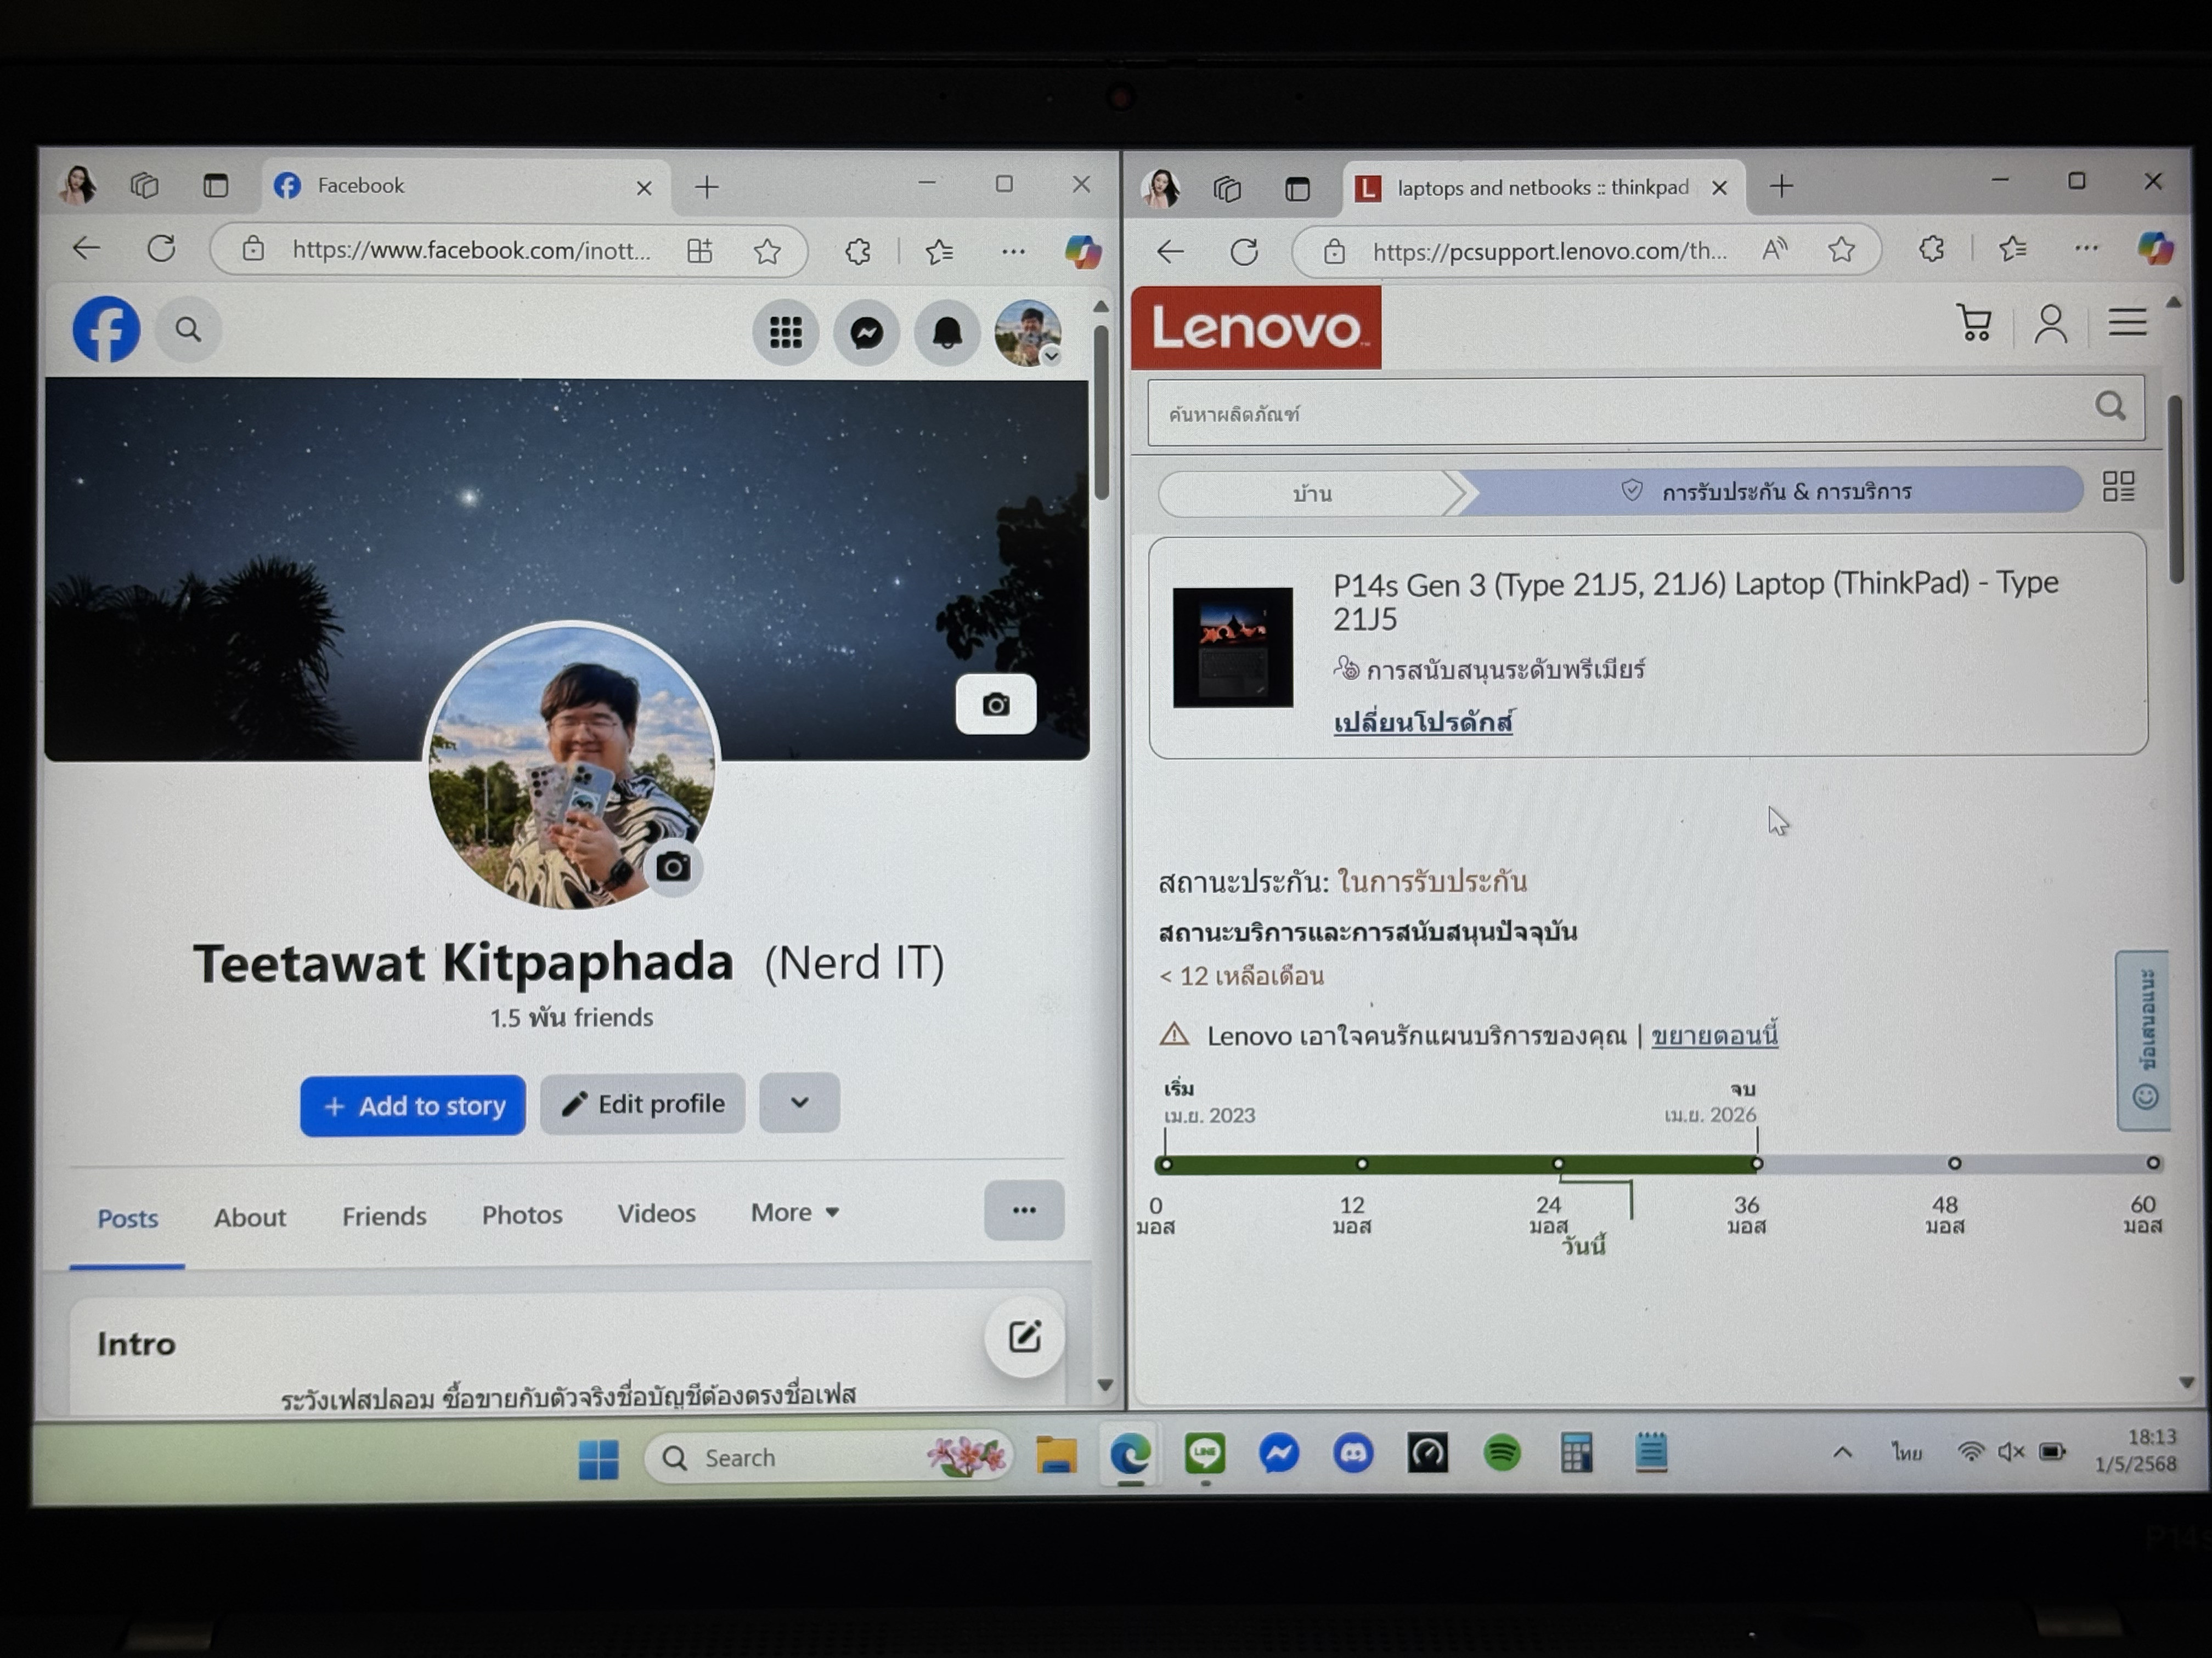The height and width of the screenshot is (1658, 2212).
Task: Click Lenovo search magnifier icon
Action: 2110,406
